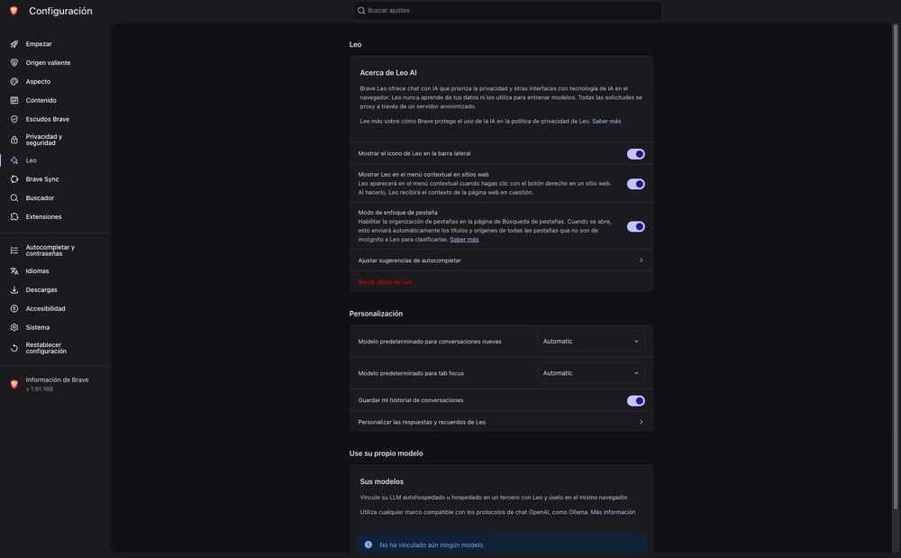Click the list icon for Autocompletar y contraseñas

coord(14,251)
